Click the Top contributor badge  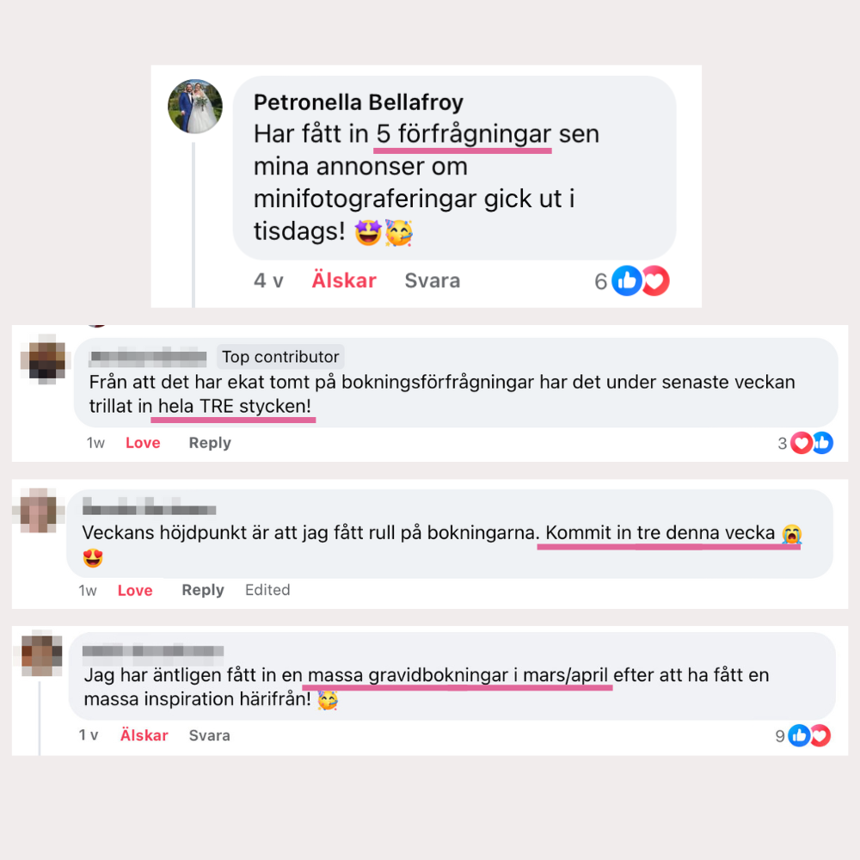pos(280,357)
